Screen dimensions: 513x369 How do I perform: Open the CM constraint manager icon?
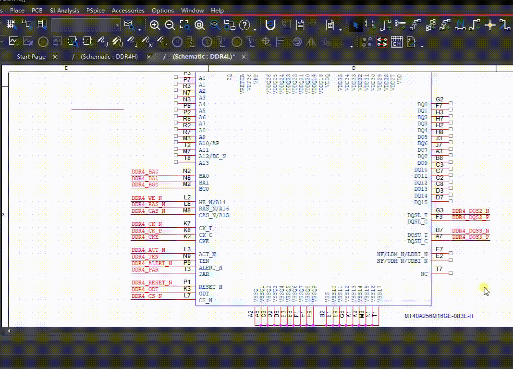[397, 41]
